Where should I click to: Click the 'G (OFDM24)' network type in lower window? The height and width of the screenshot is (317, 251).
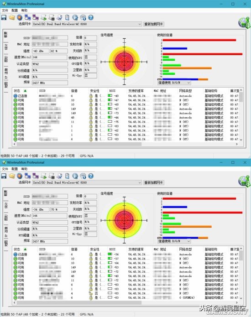click(187, 298)
